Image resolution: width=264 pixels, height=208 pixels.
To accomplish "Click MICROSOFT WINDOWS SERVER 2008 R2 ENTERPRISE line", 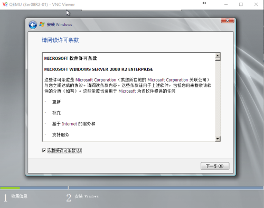I will (x=99, y=69).
